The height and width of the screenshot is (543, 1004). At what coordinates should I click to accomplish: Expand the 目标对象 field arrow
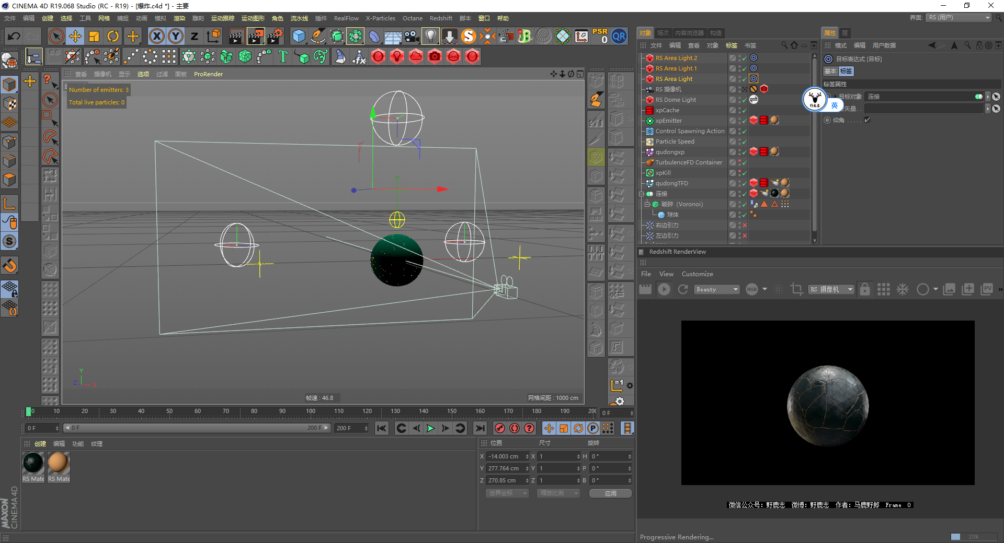[988, 97]
